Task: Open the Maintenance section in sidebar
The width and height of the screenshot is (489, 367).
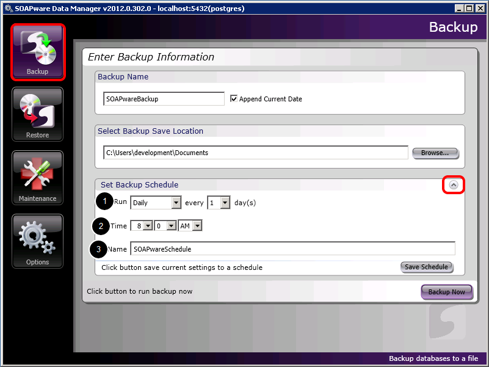Action: (x=38, y=178)
